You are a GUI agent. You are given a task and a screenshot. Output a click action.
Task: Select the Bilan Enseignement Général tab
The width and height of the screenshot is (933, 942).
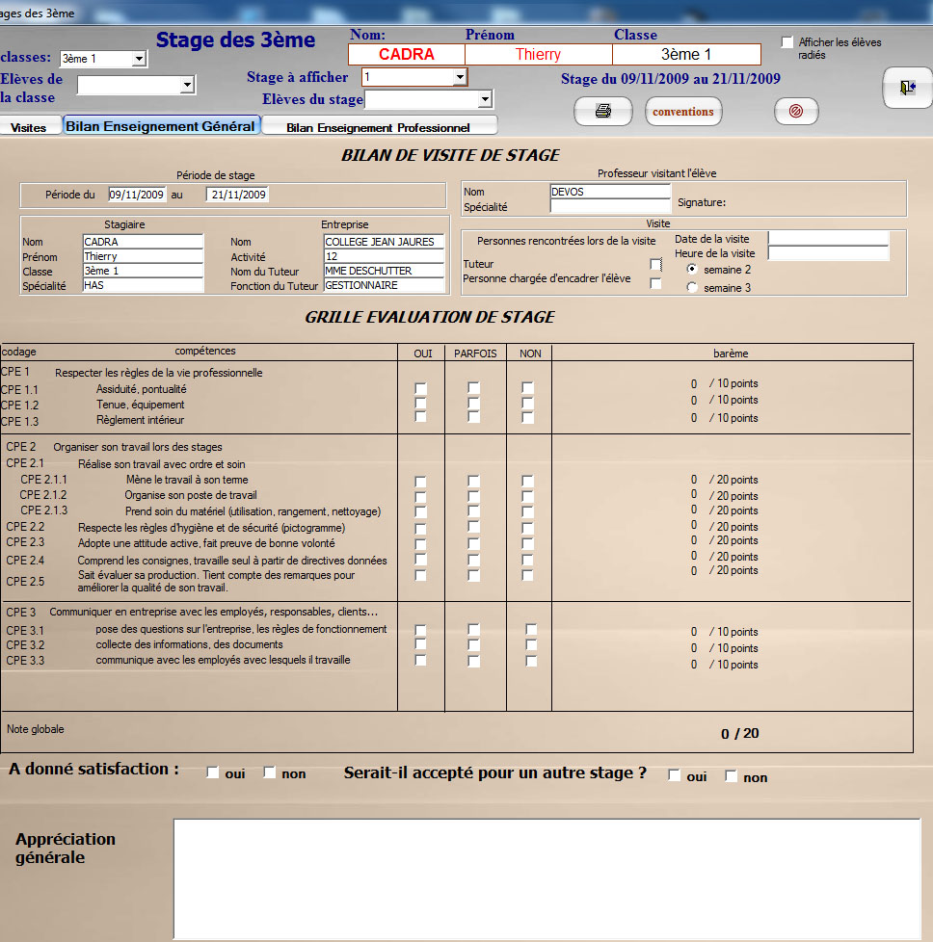[x=160, y=126]
